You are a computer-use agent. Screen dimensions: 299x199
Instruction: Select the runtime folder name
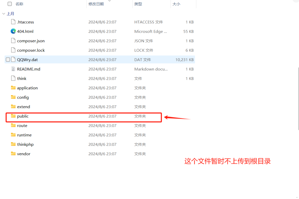pos(24,135)
